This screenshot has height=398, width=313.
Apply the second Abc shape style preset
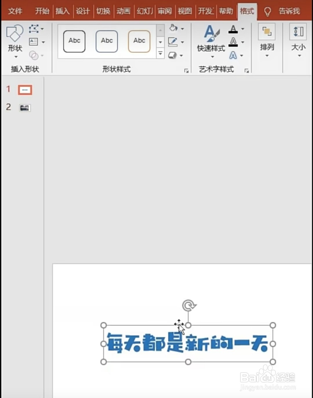[x=106, y=41]
